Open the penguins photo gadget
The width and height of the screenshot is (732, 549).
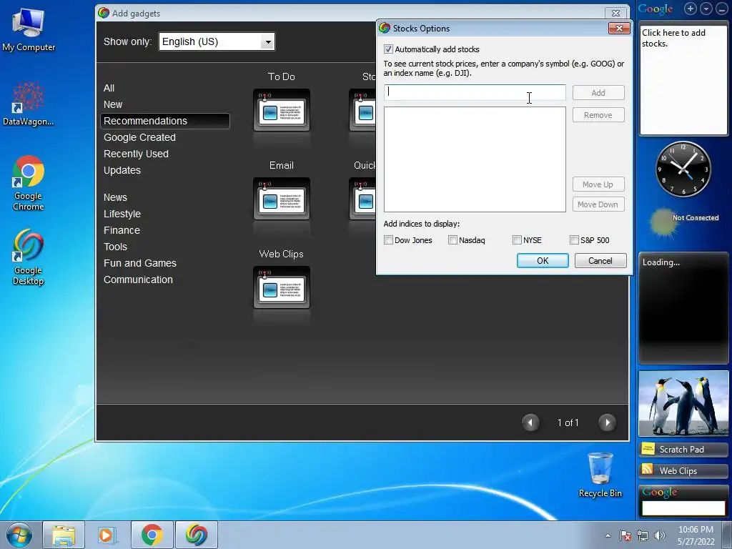pyautogui.click(x=683, y=403)
